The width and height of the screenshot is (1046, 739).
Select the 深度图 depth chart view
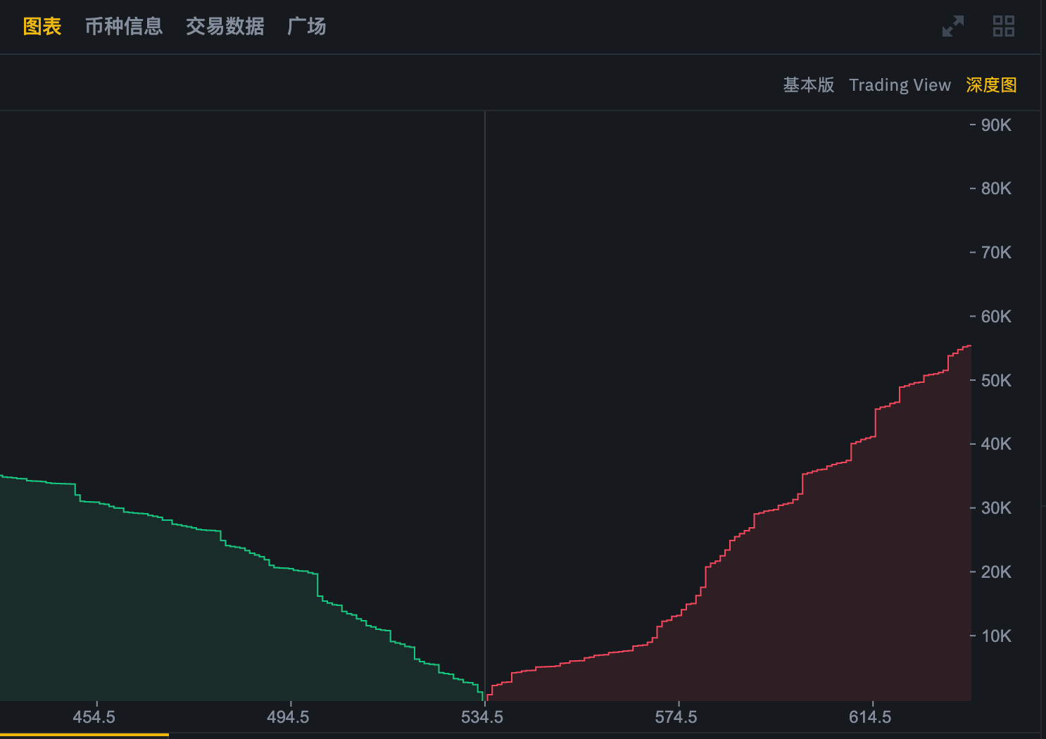tap(991, 85)
